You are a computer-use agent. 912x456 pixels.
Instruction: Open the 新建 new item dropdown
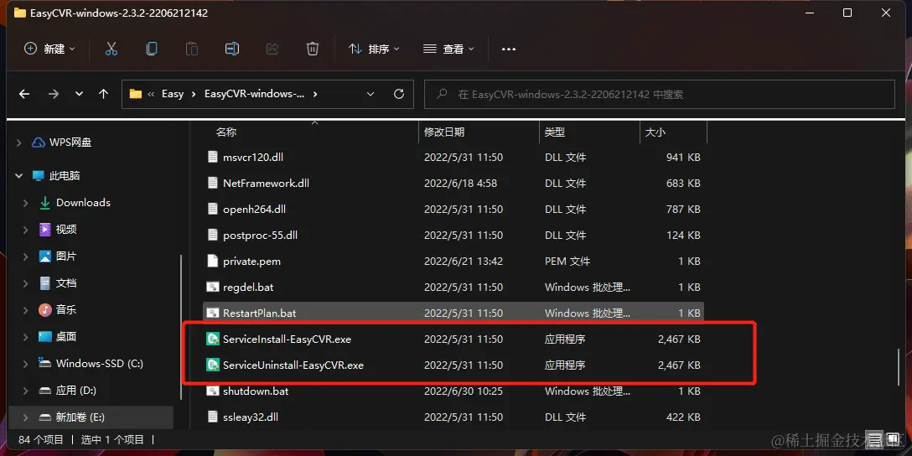point(50,49)
